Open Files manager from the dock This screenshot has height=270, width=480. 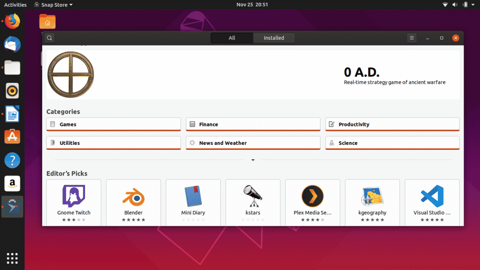pos(12,68)
